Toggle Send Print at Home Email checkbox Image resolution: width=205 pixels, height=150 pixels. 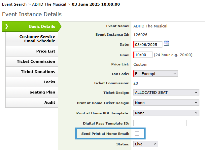click(x=137, y=133)
